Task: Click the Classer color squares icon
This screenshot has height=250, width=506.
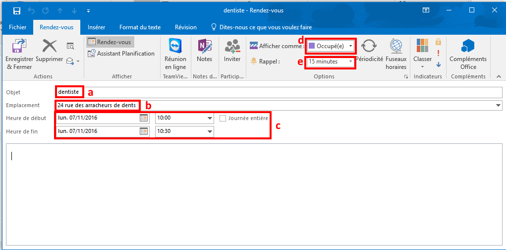Action: pyautogui.click(x=422, y=46)
